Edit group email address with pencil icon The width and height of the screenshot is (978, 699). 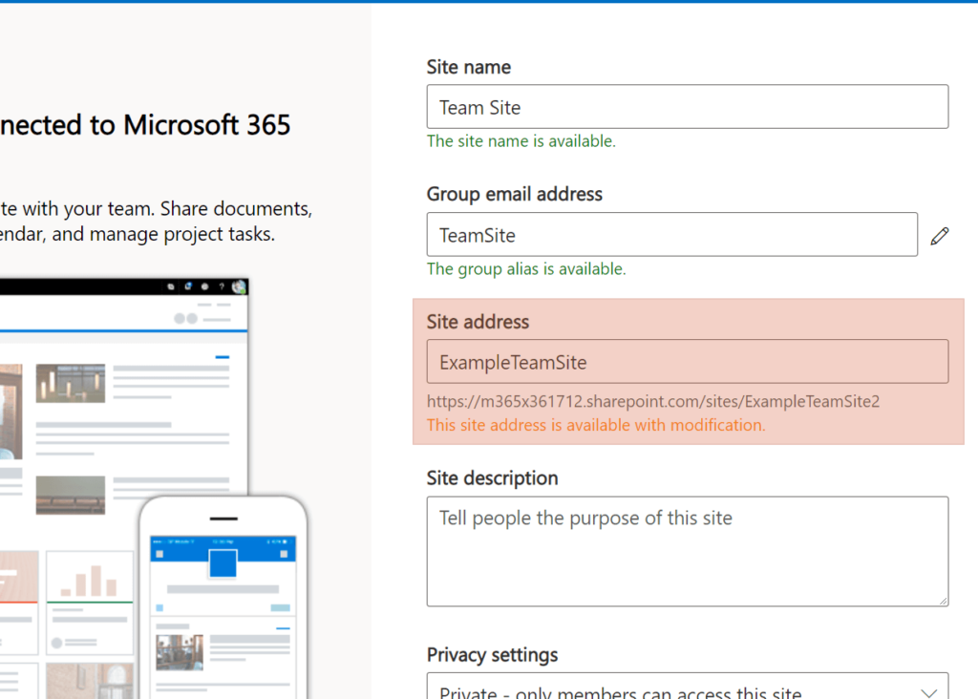tap(940, 236)
